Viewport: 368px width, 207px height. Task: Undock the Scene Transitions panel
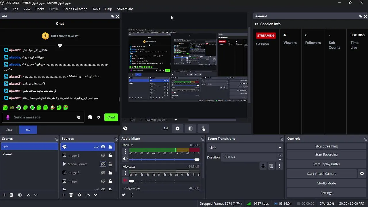point(282,139)
